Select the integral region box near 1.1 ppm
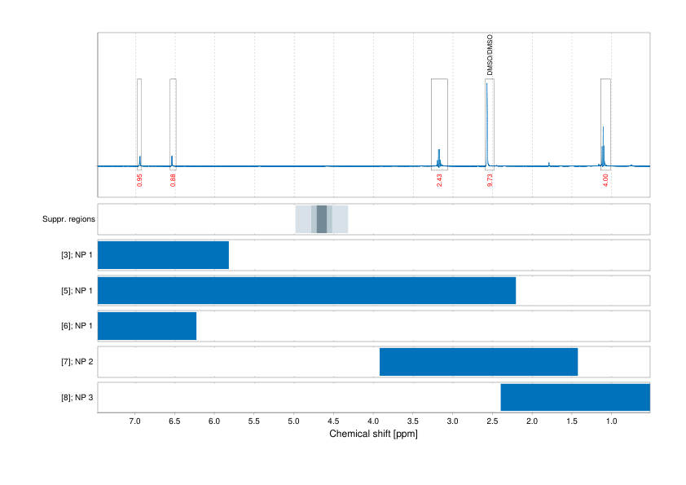The image size is (686, 485). coord(603,121)
